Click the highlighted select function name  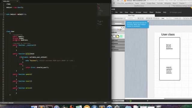28,54
